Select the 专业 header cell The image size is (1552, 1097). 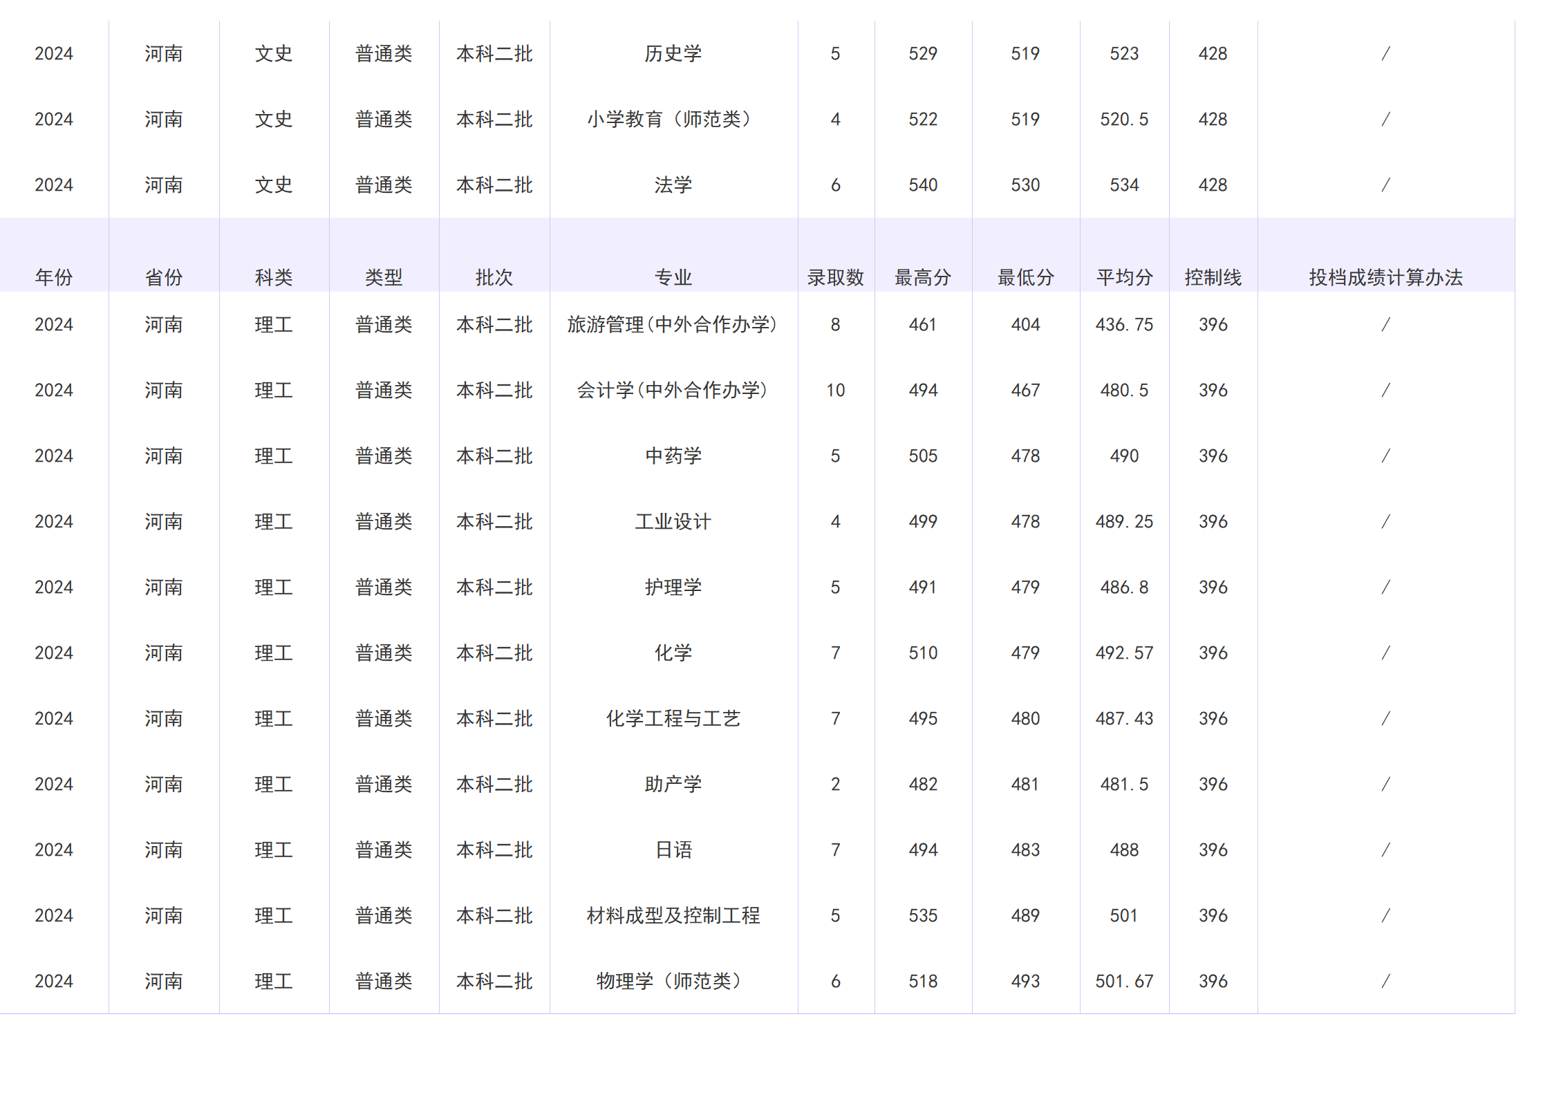(x=673, y=276)
